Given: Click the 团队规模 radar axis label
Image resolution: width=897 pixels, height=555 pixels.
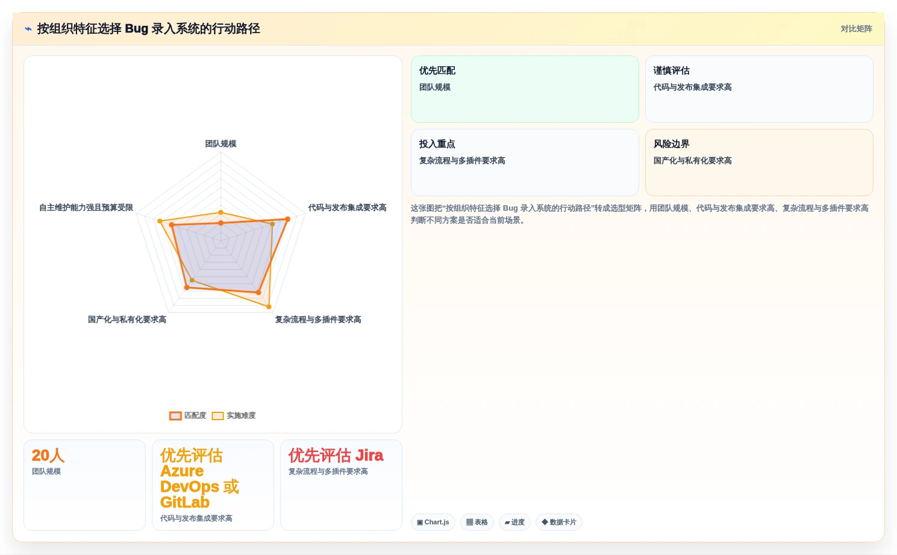Looking at the screenshot, I should pyautogui.click(x=220, y=144).
